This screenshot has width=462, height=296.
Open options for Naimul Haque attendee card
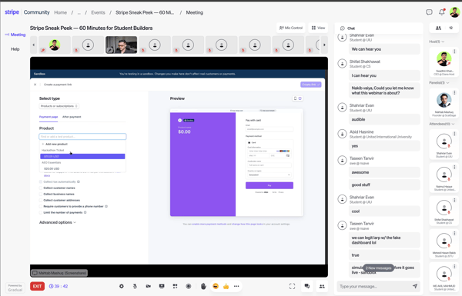(x=454, y=167)
